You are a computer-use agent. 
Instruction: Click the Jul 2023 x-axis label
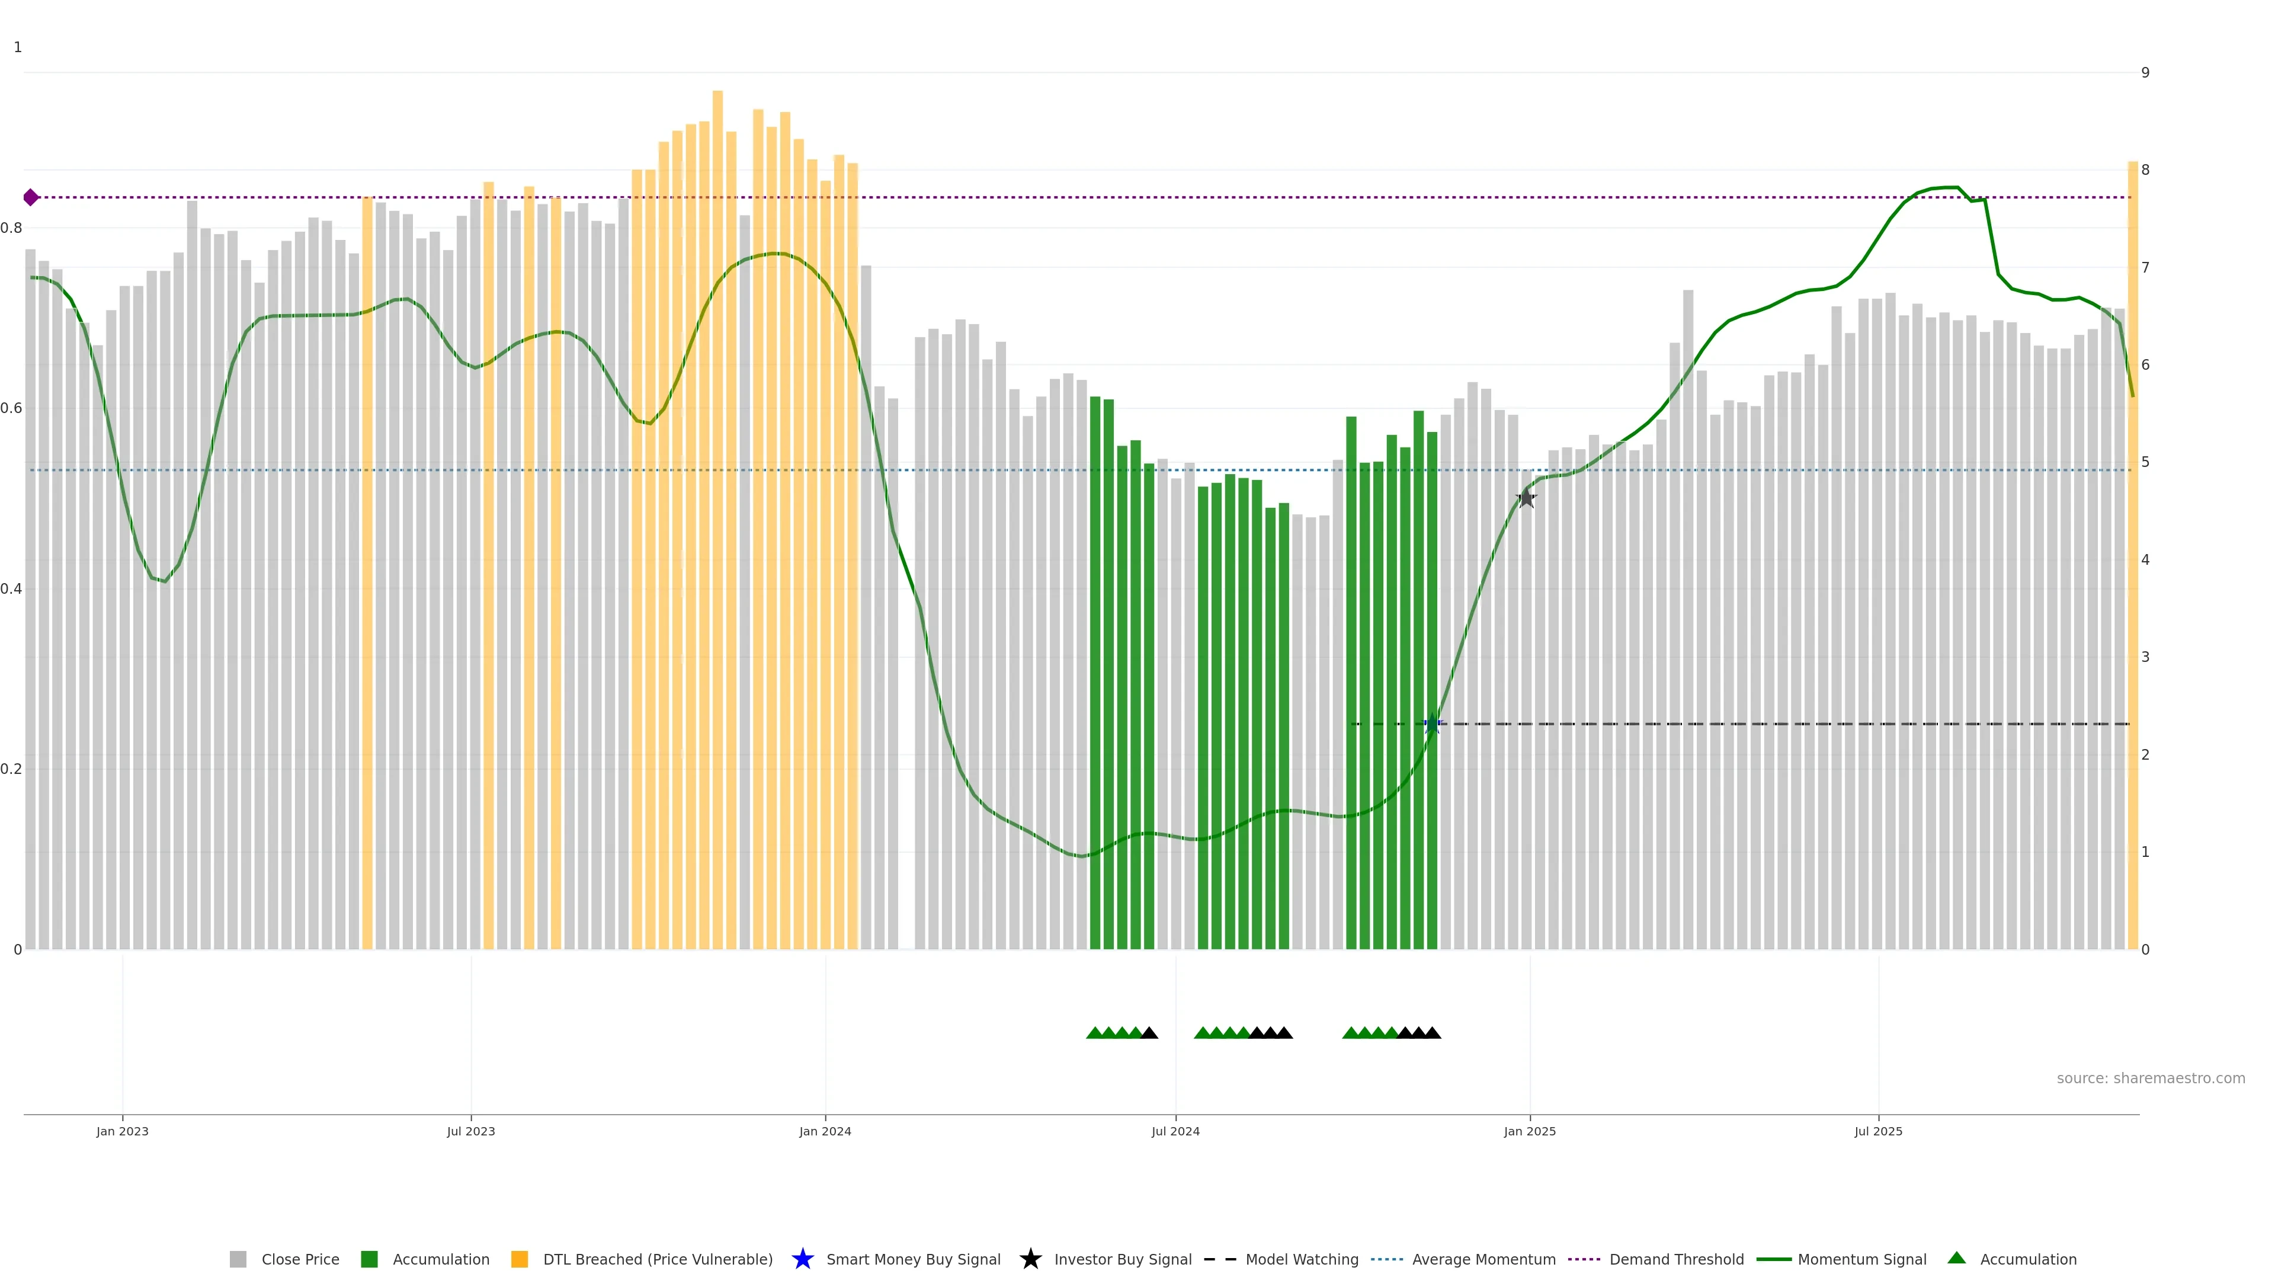pyautogui.click(x=471, y=1131)
